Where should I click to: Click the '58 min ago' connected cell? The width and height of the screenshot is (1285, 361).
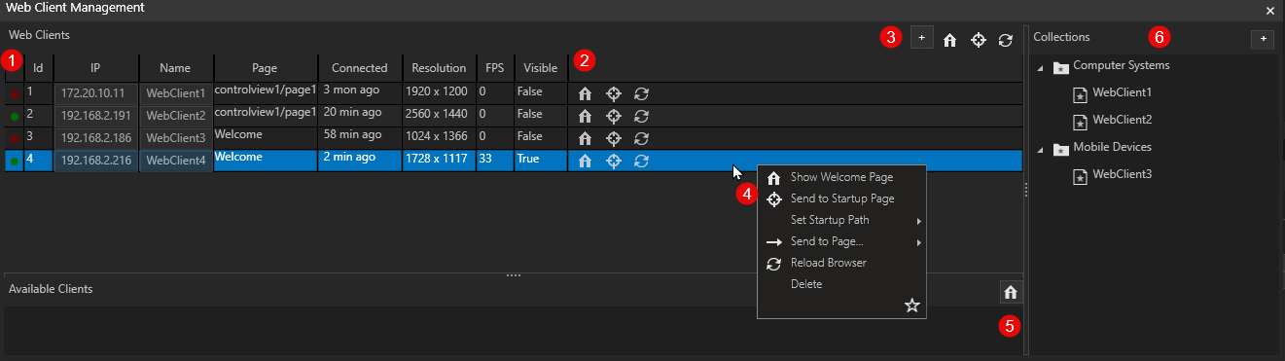[360, 138]
